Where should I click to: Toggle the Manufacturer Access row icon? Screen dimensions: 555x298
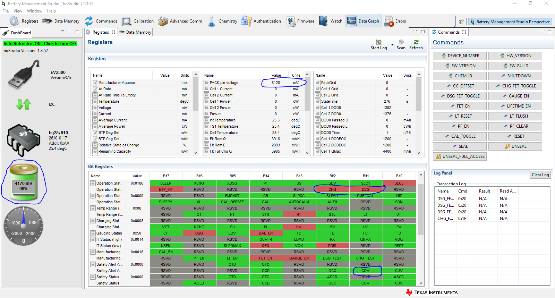(95, 83)
